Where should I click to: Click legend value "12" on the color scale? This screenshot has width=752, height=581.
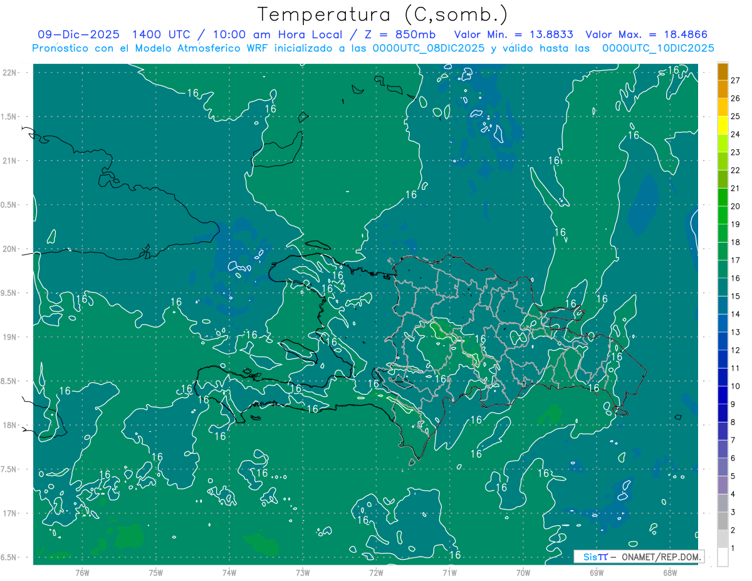pyautogui.click(x=736, y=350)
